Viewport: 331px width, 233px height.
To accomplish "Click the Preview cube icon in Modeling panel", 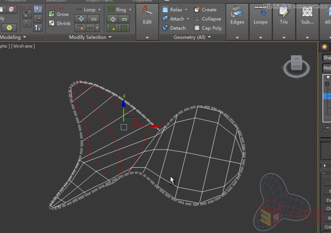I will click(11, 9).
